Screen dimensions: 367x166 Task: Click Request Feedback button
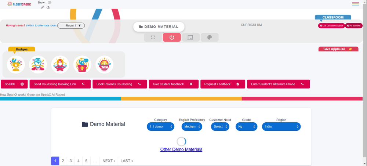(223, 84)
